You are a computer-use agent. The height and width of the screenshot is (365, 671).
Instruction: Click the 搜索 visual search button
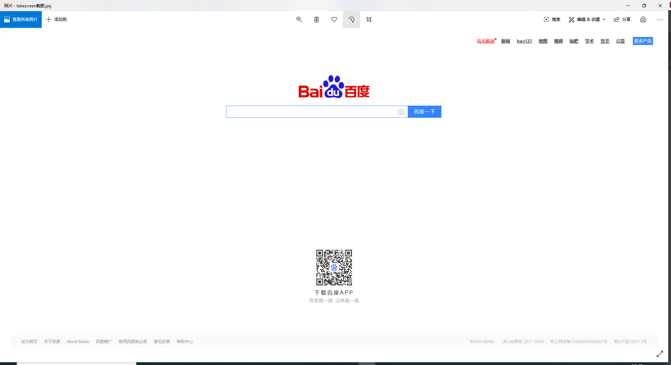click(x=552, y=20)
